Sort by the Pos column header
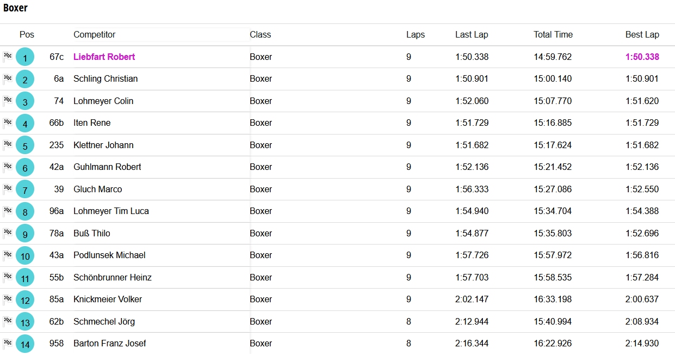 coord(27,34)
